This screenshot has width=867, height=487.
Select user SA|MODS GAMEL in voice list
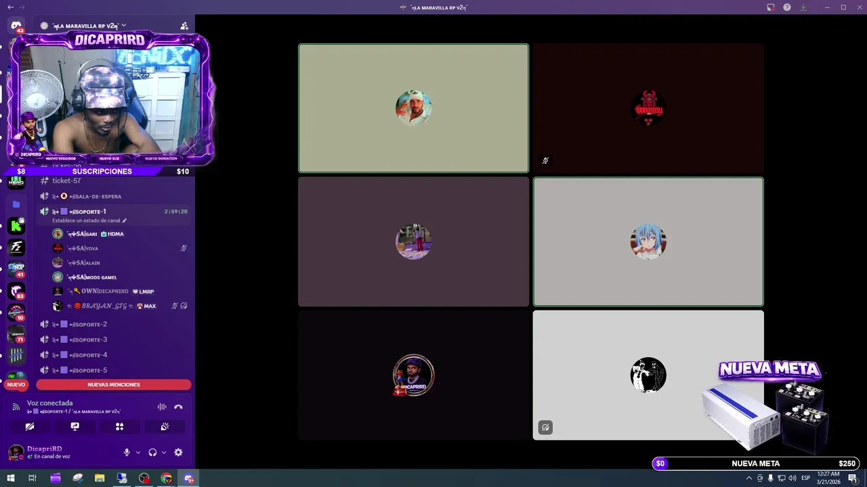click(x=120, y=277)
